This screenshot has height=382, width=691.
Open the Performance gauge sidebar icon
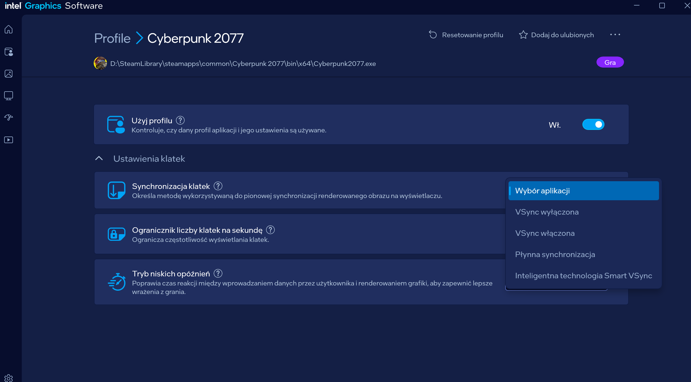(9, 117)
